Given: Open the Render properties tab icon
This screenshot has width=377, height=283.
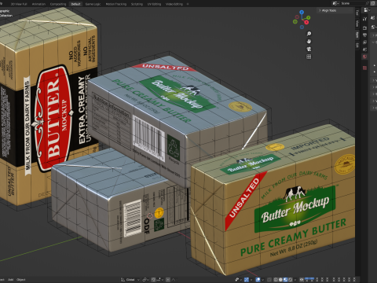Looking at the screenshot, I should pos(364,28).
